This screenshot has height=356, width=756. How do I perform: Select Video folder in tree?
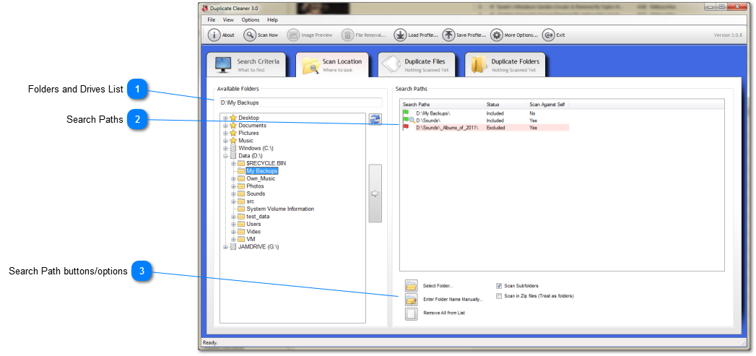coord(253,232)
